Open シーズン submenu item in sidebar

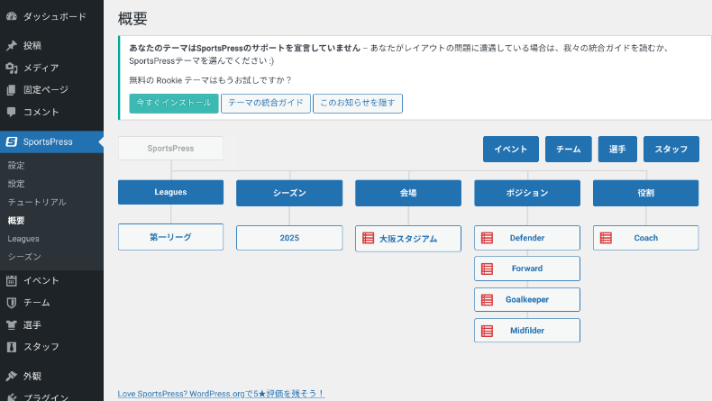coord(24,257)
